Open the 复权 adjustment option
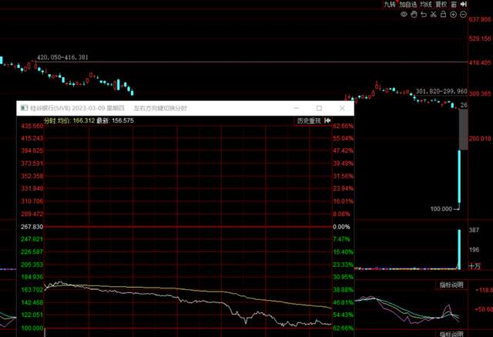 441,4
